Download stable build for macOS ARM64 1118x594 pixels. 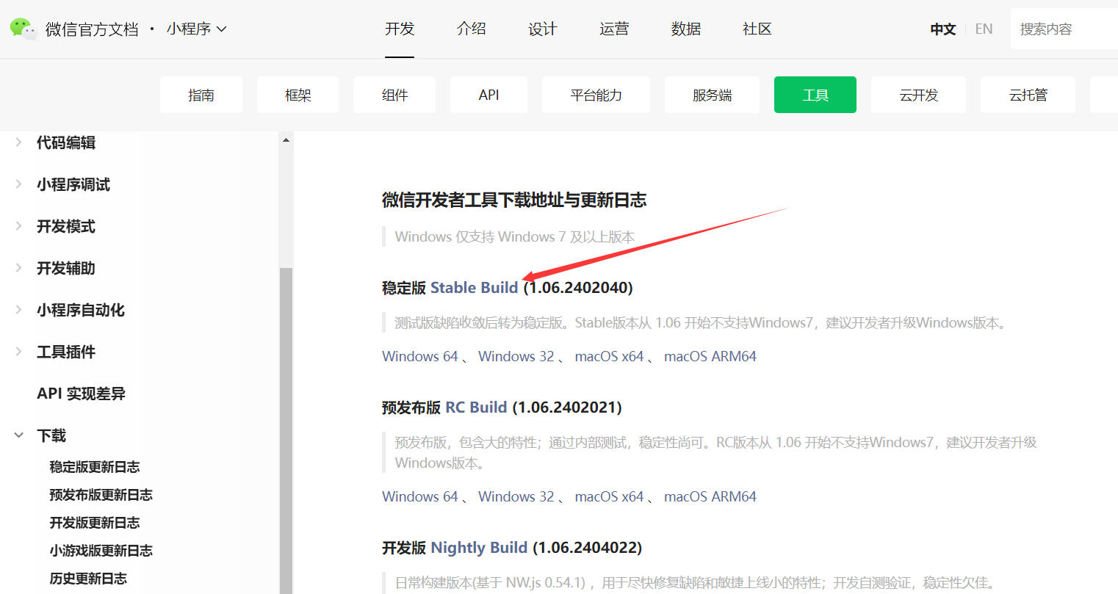[x=710, y=356]
